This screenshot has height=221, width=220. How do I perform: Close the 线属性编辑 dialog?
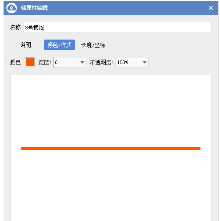[211, 8]
